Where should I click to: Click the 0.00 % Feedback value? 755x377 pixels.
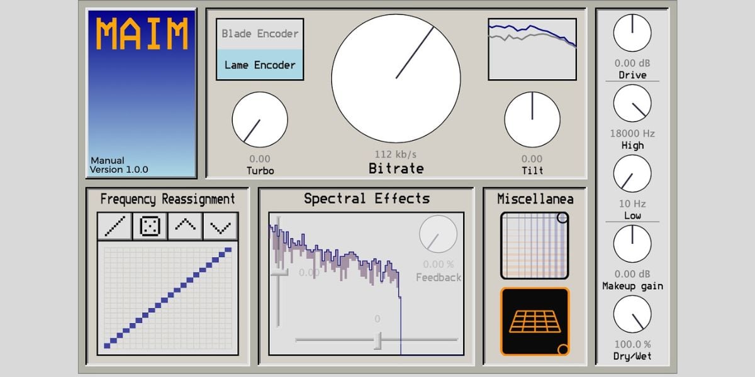(438, 265)
